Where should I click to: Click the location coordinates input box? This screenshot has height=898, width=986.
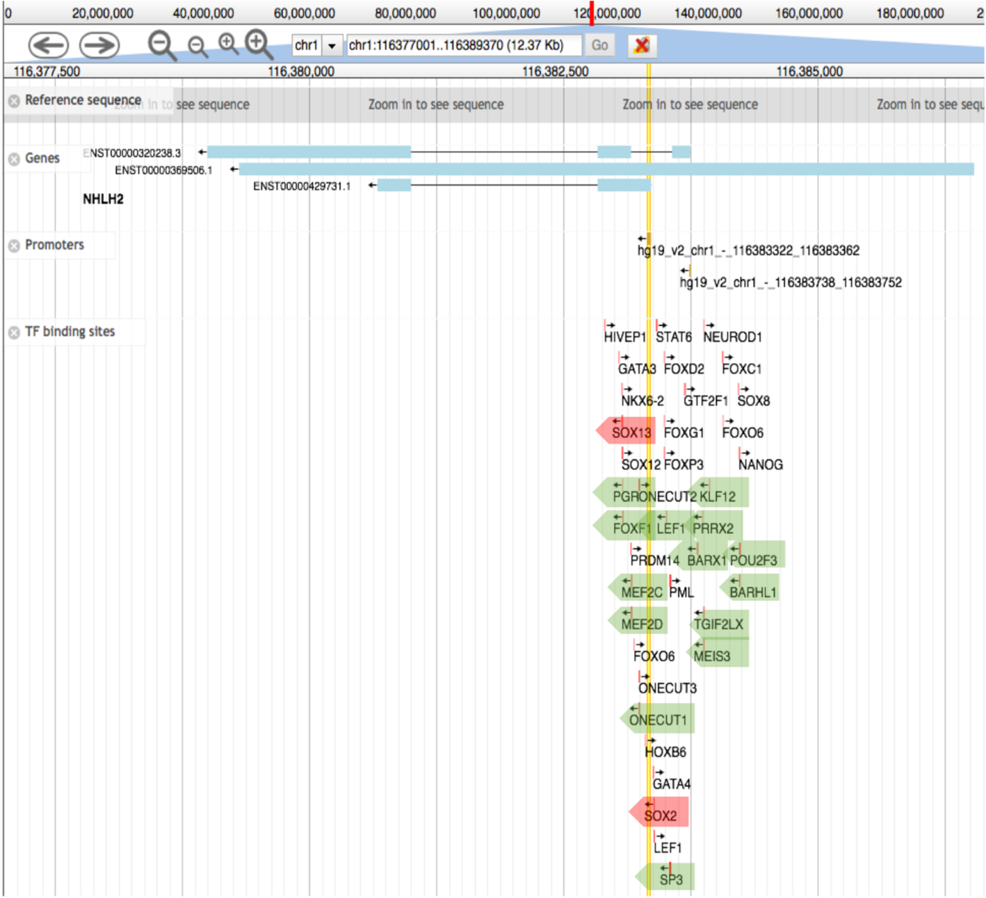click(x=464, y=46)
